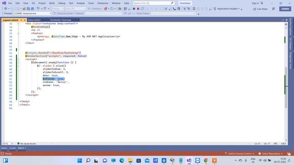Open the Application Insights dropdown
This screenshot has width=294, height=165.
pos(228,9)
